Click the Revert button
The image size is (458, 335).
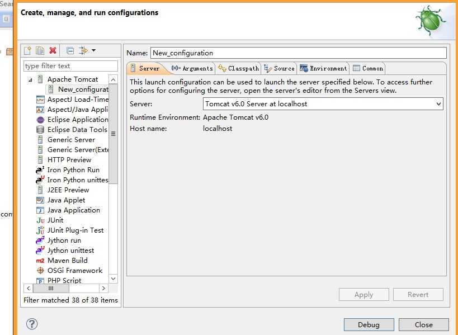(418, 295)
